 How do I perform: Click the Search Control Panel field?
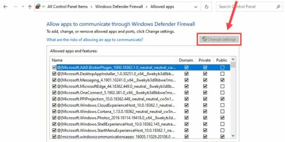249,7
